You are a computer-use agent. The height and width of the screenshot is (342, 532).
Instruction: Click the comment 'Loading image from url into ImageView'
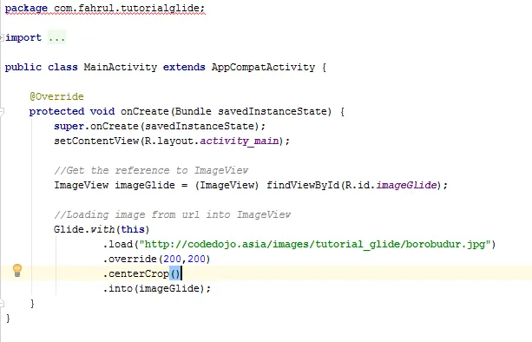pyautogui.click(x=173, y=214)
